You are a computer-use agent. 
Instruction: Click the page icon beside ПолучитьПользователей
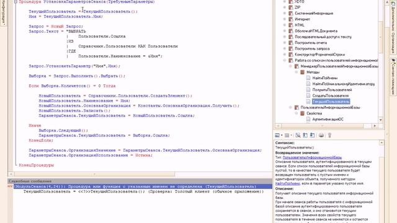point(308,90)
